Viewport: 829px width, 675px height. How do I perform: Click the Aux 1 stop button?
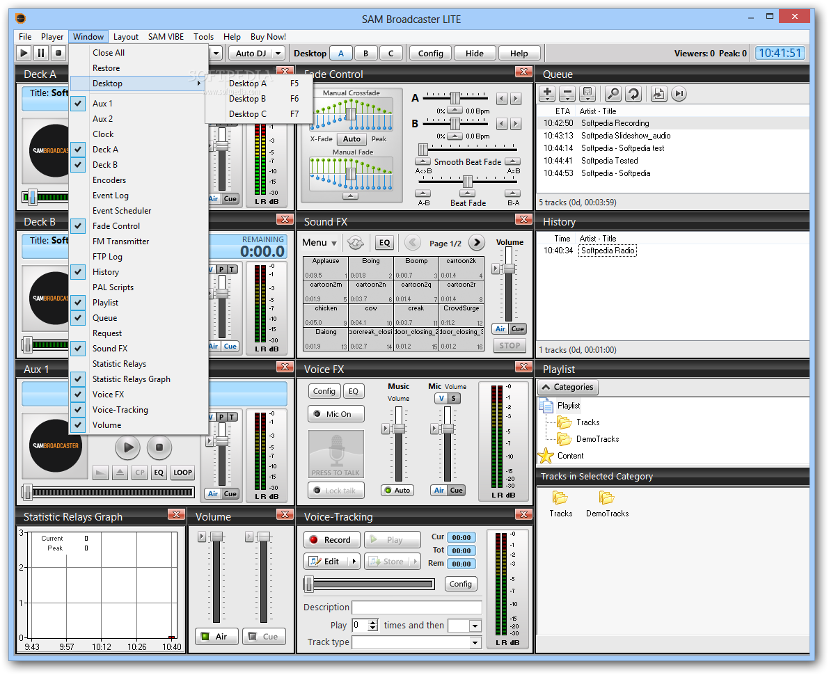point(159,447)
